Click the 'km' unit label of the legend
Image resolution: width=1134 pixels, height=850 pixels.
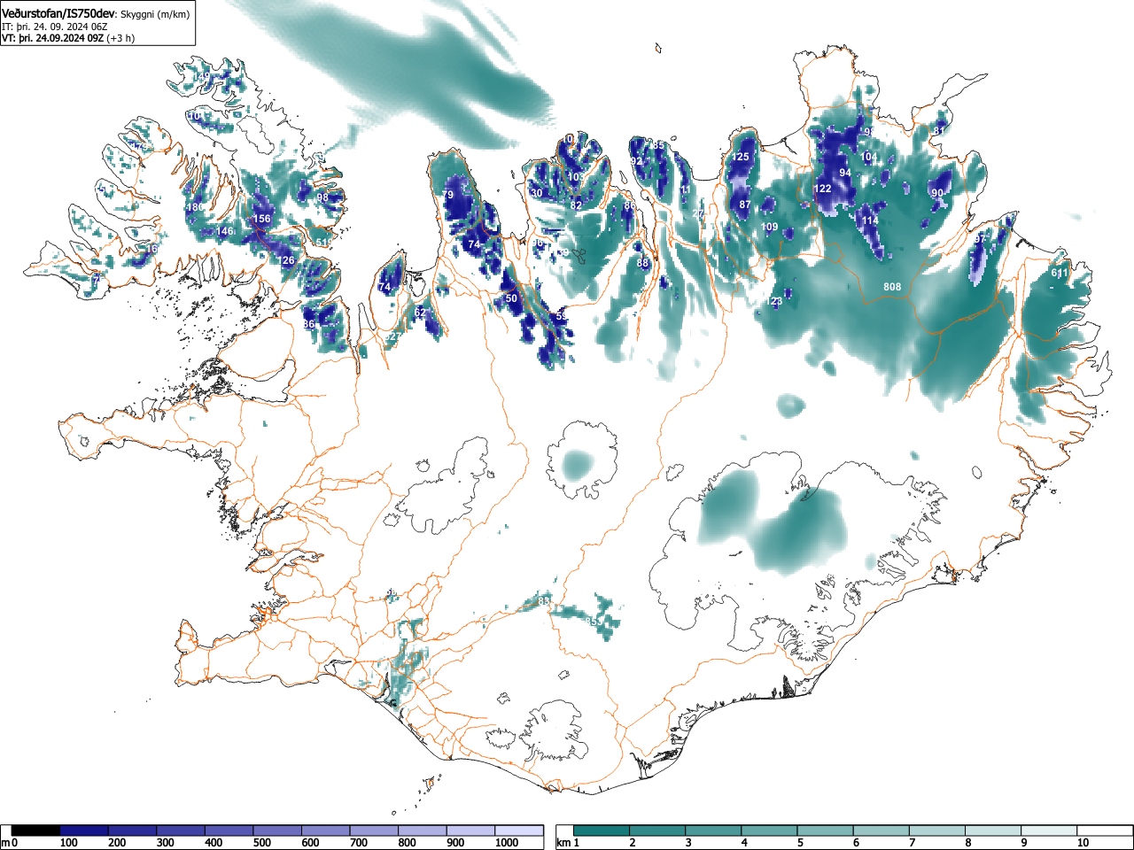tap(563, 843)
